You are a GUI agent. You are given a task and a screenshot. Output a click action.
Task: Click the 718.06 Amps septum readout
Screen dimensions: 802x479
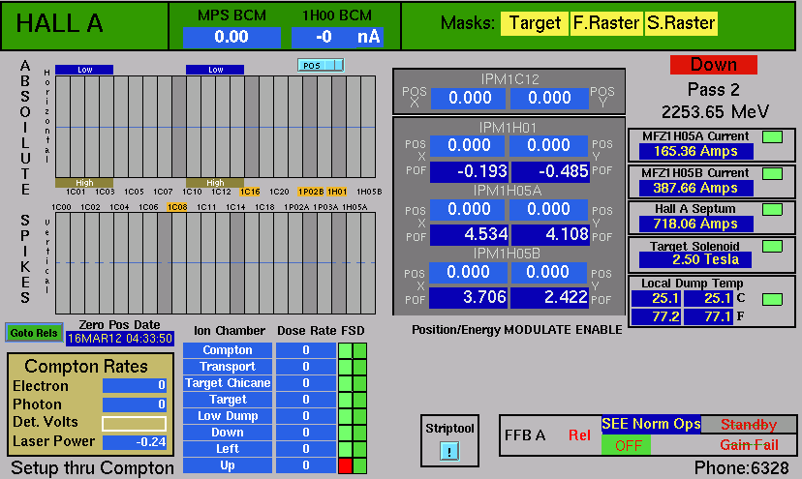(x=696, y=225)
